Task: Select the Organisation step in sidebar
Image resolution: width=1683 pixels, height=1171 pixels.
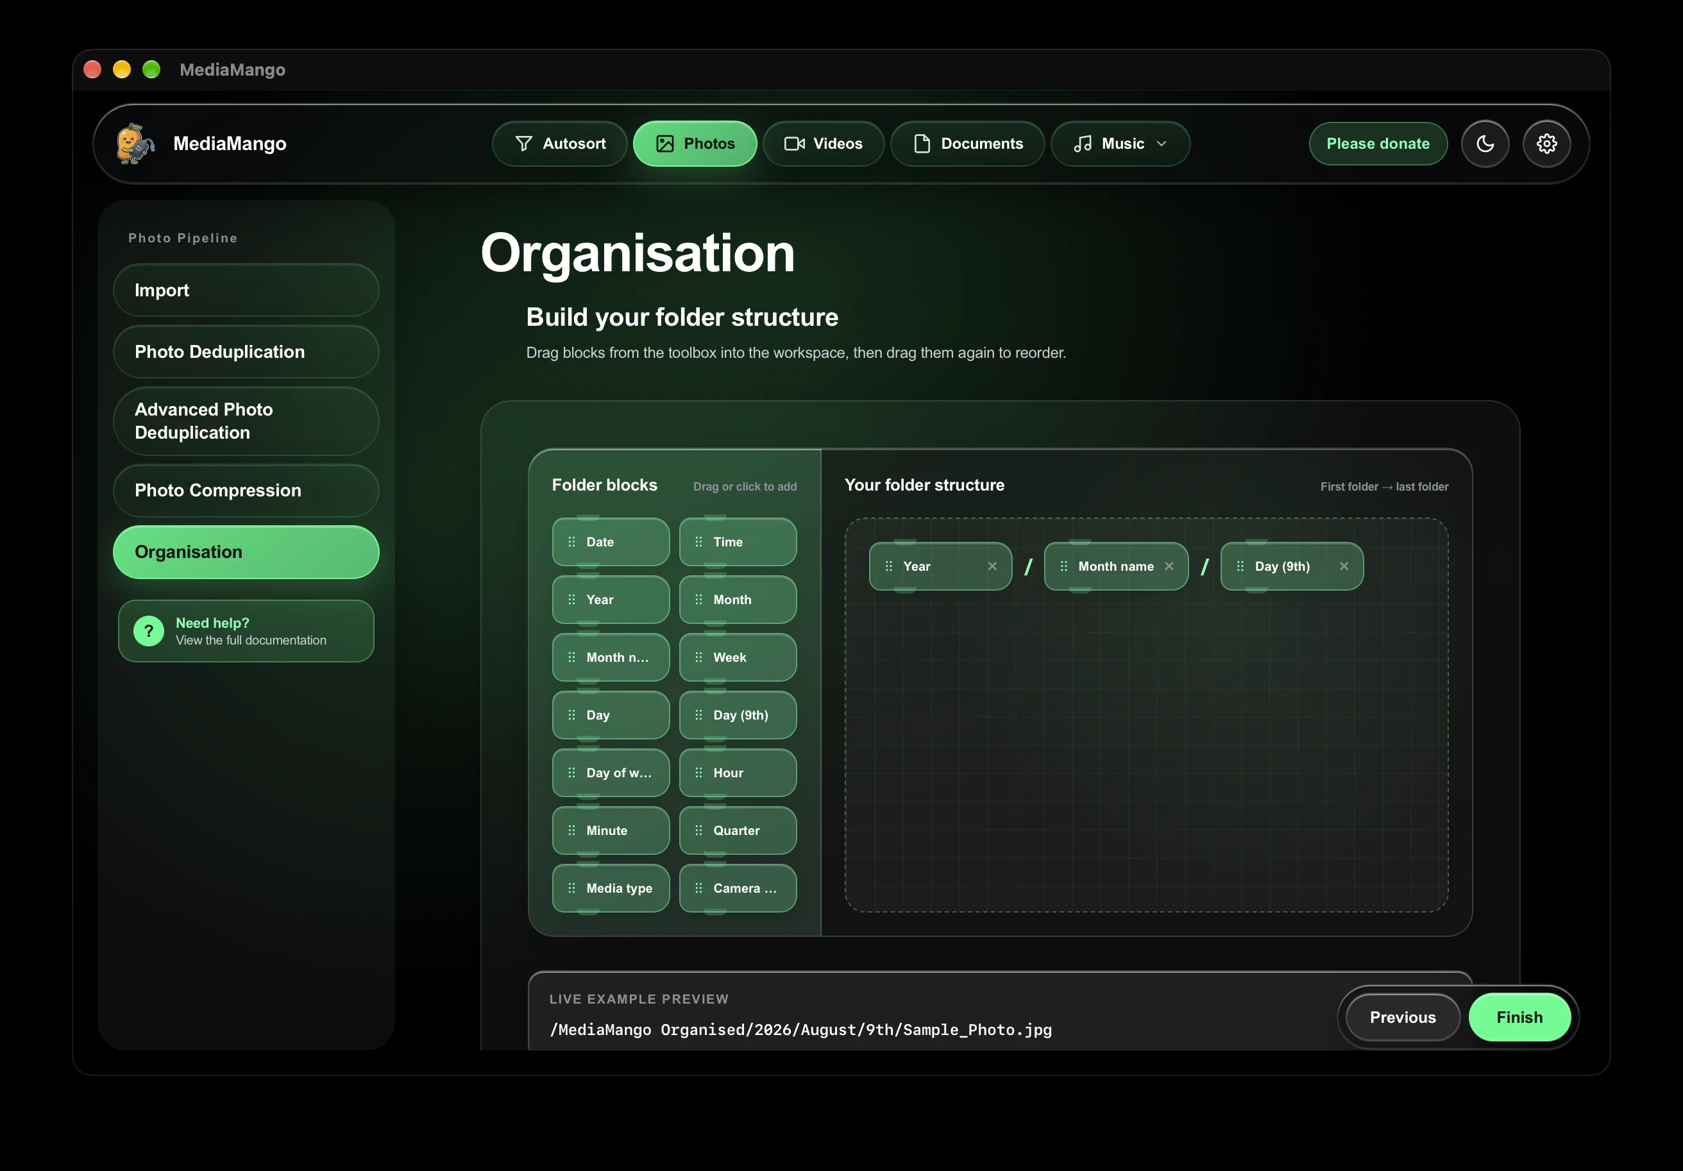Action: coord(246,552)
